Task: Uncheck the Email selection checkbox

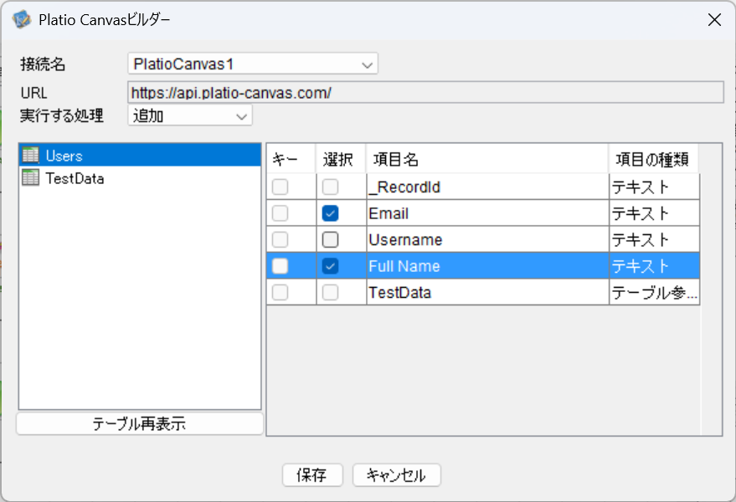Action: (331, 213)
